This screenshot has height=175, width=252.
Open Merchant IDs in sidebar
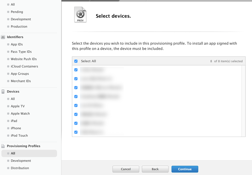coord(21,81)
